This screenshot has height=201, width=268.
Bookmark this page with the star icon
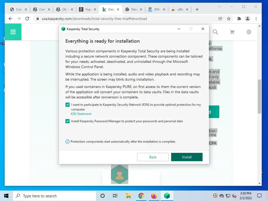coord(229,19)
